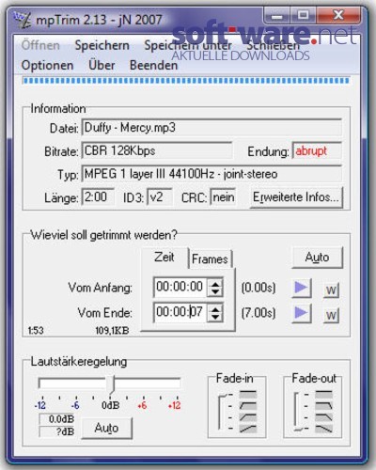Image resolution: width=376 pixels, height=470 pixels.
Task: Decrease the Vom Anfang time with down arrow
Action: (x=215, y=291)
